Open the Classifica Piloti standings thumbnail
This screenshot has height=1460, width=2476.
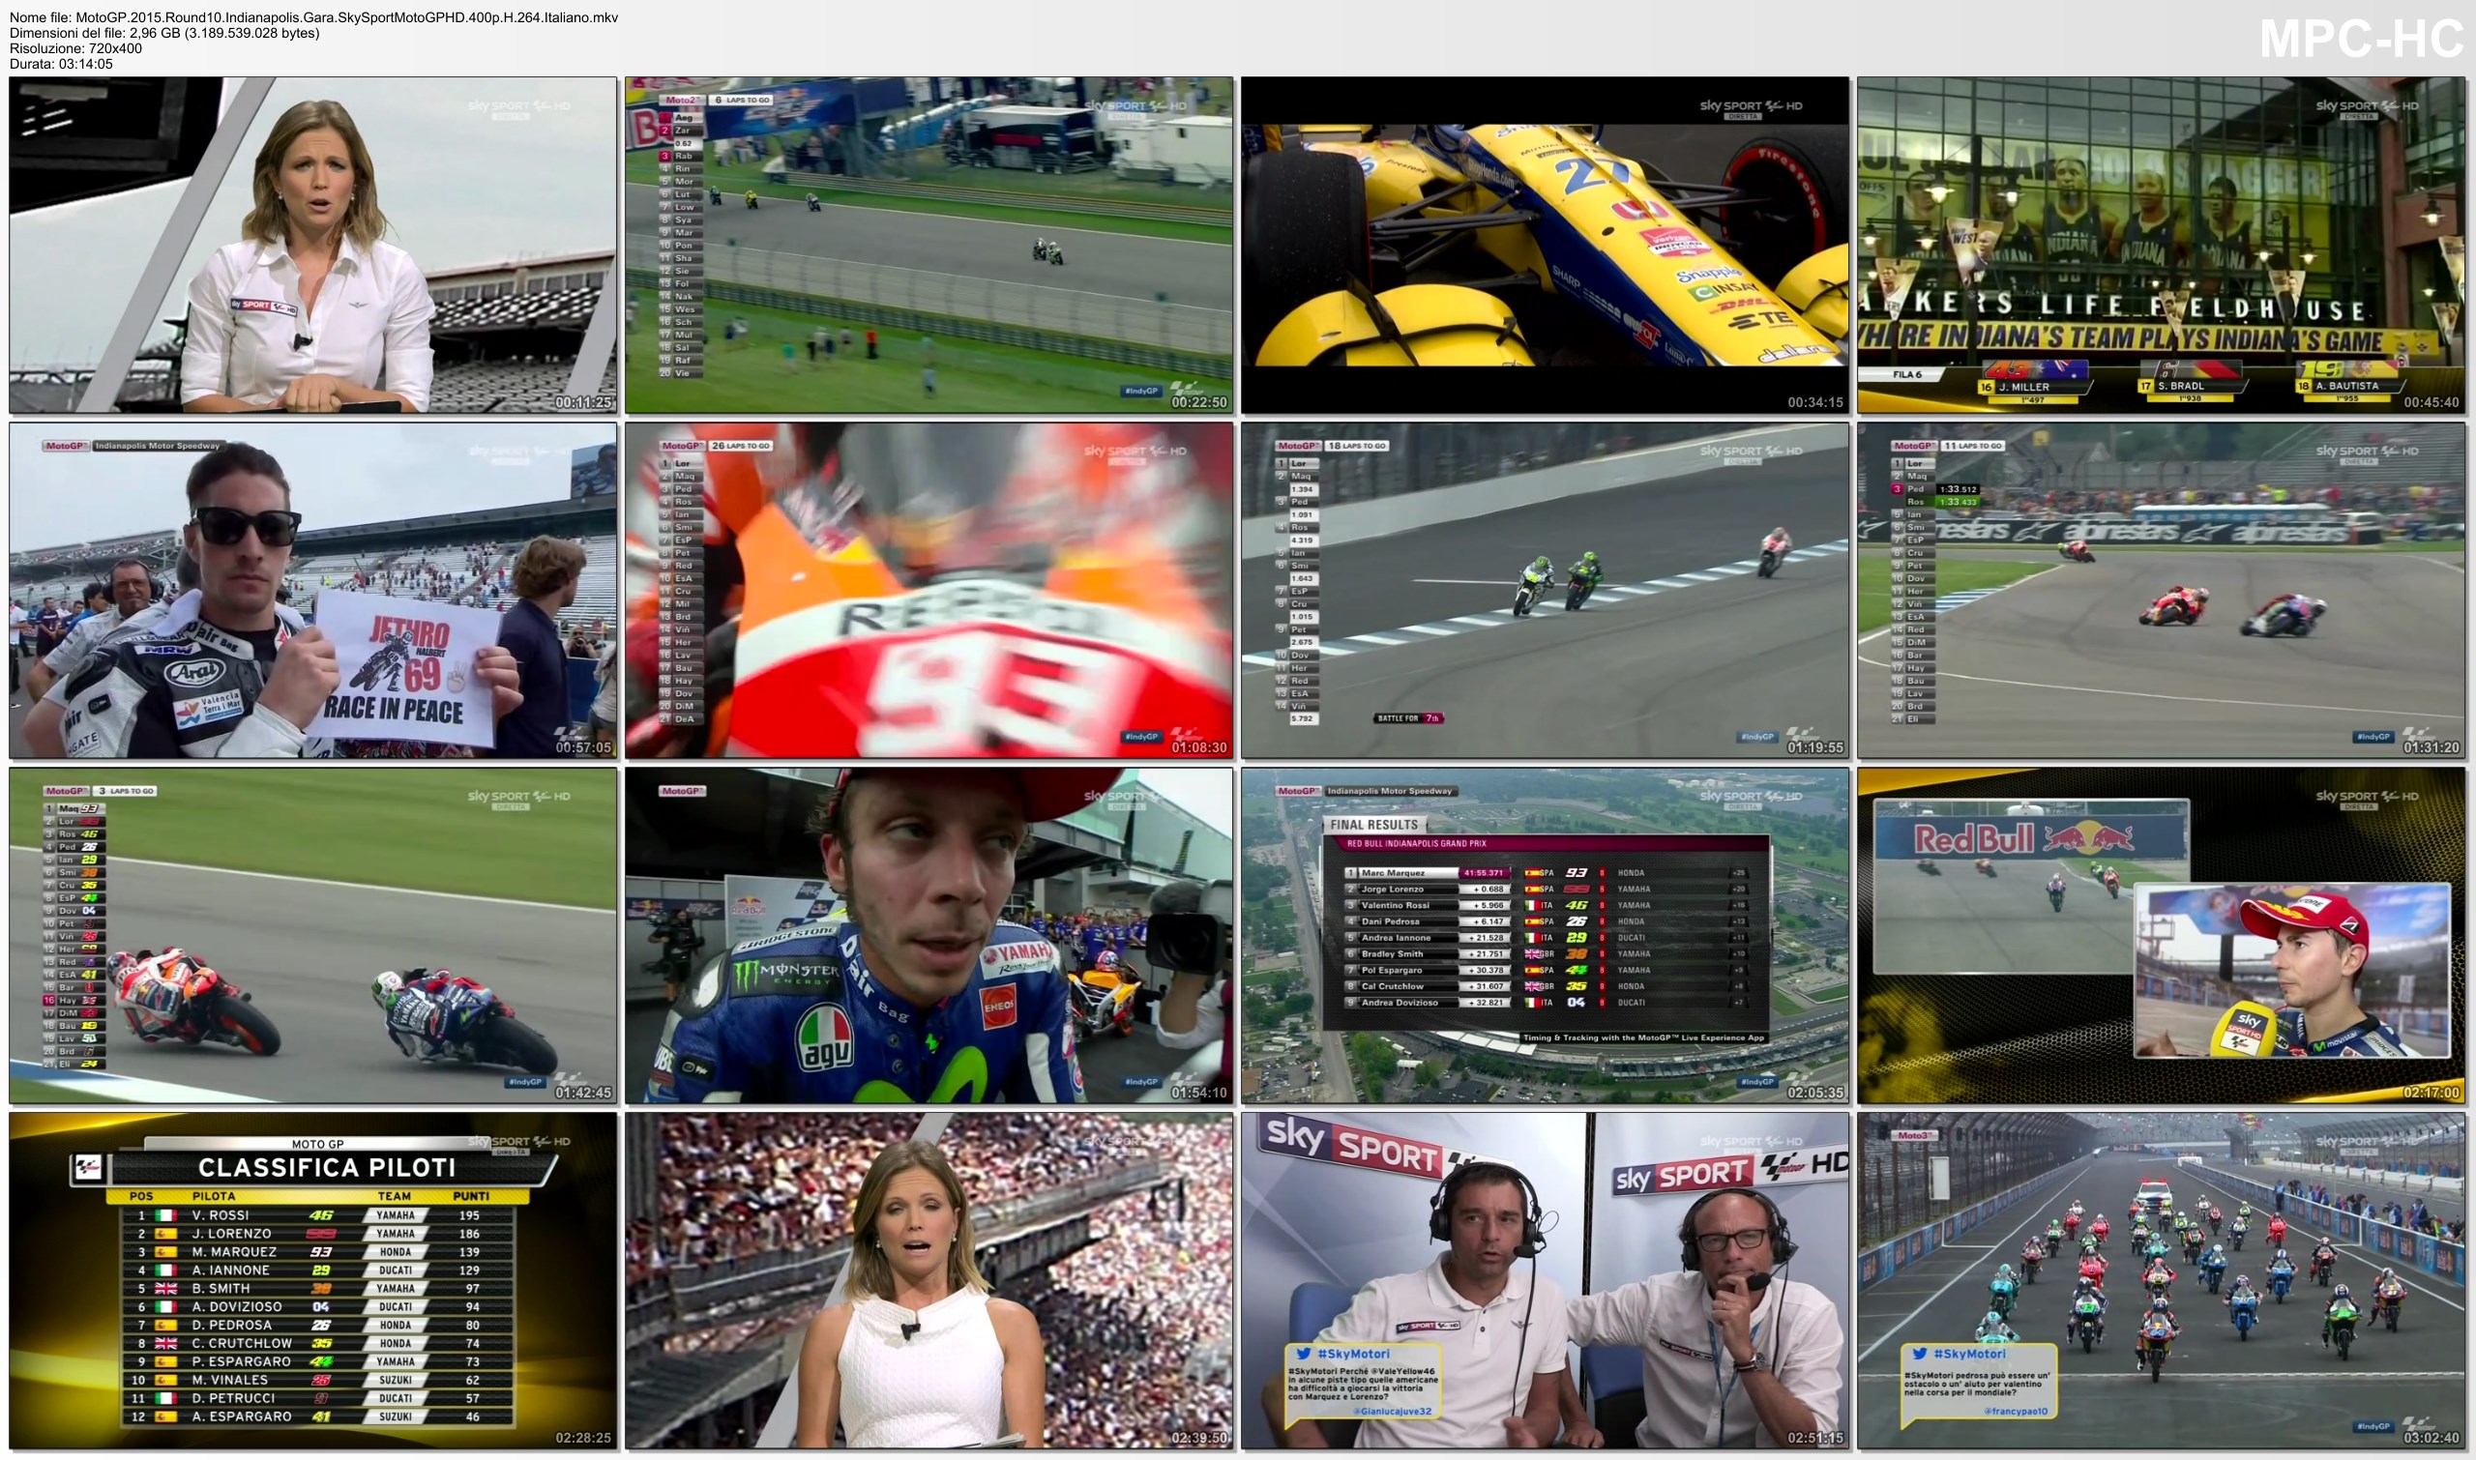(313, 1281)
